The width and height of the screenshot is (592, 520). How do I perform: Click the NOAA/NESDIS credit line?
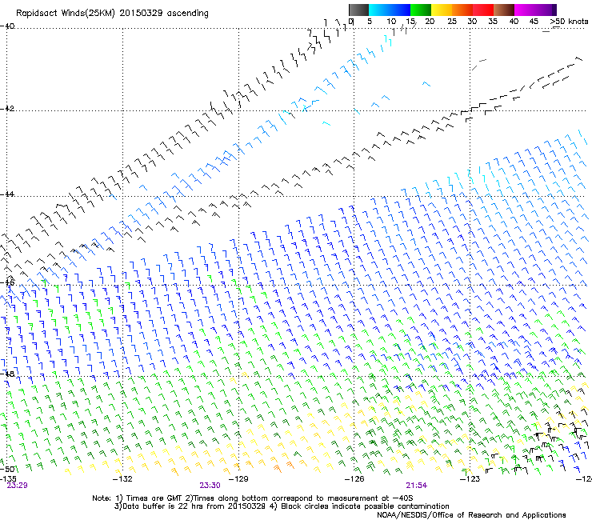click(471, 515)
